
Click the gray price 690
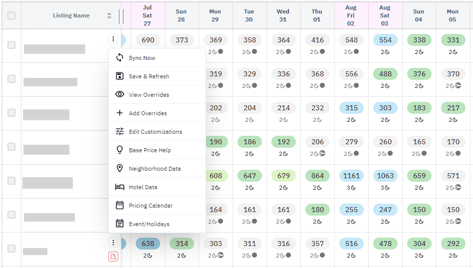point(148,40)
